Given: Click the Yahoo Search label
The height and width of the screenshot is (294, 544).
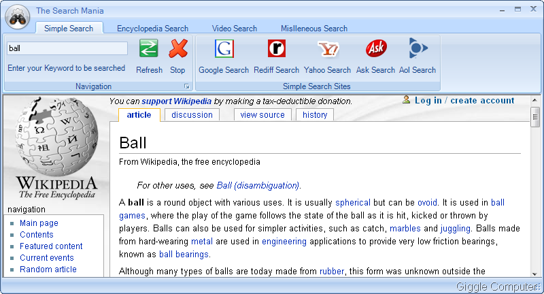Looking at the screenshot, I should tap(328, 70).
